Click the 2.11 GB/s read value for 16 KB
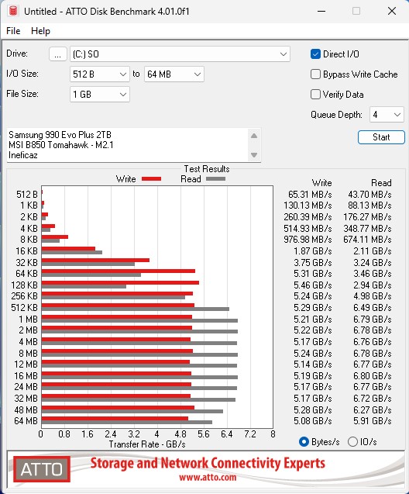This screenshot has height=494, width=409. [372, 251]
